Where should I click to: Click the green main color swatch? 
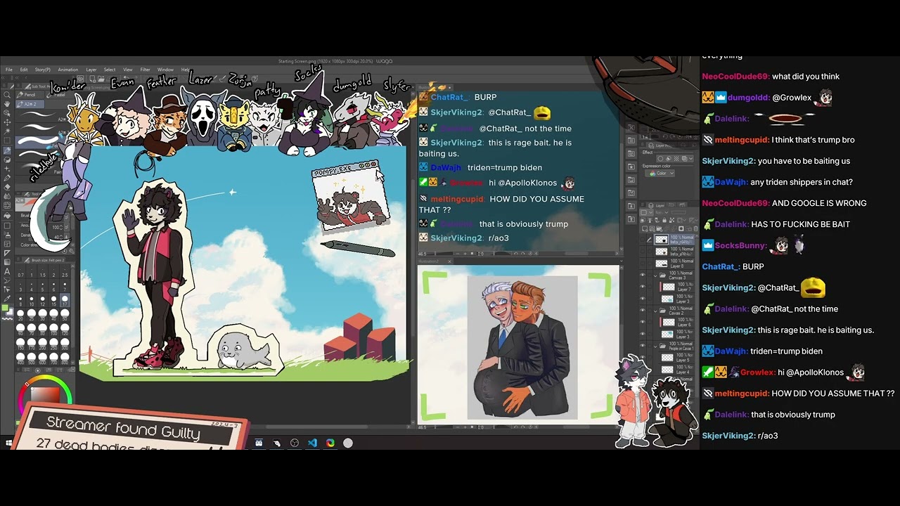[x=5, y=309]
